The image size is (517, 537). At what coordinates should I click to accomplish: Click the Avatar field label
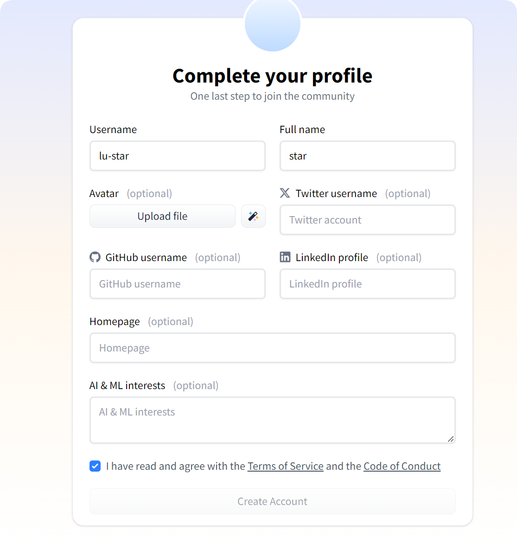[x=104, y=193]
